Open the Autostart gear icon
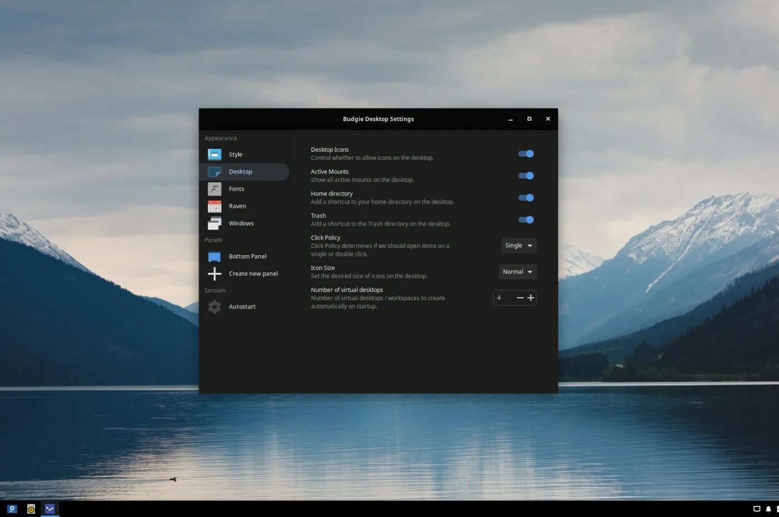The width and height of the screenshot is (779, 517). click(214, 307)
